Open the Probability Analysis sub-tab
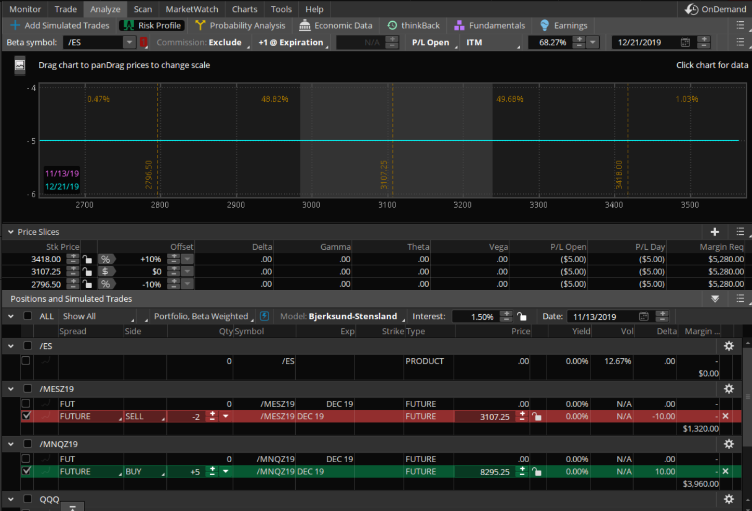 tap(241, 25)
